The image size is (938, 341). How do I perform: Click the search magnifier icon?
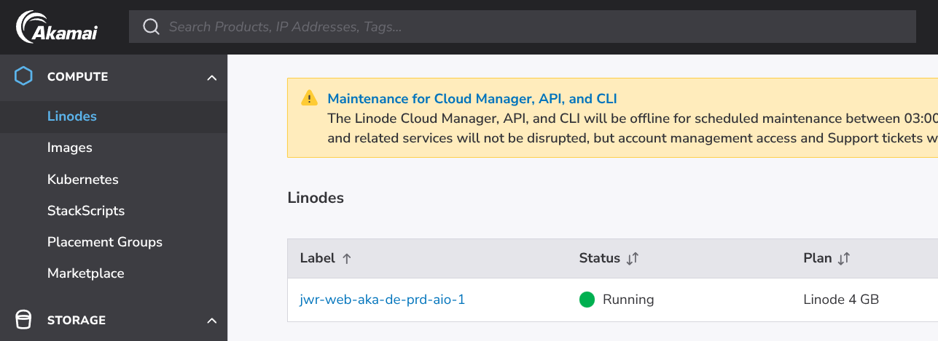(151, 27)
